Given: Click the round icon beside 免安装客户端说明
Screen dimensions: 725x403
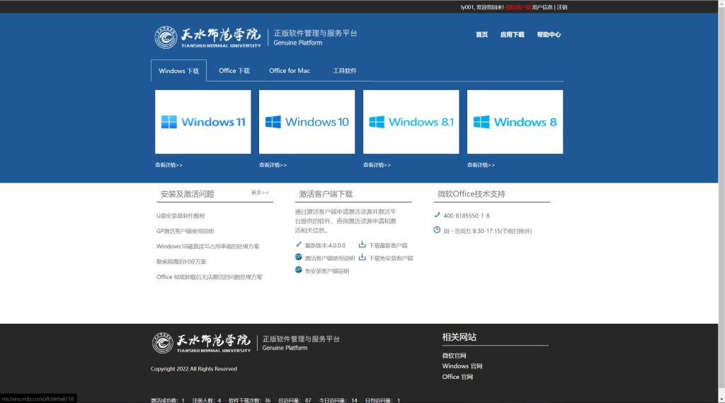Looking at the screenshot, I should [x=299, y=270].
